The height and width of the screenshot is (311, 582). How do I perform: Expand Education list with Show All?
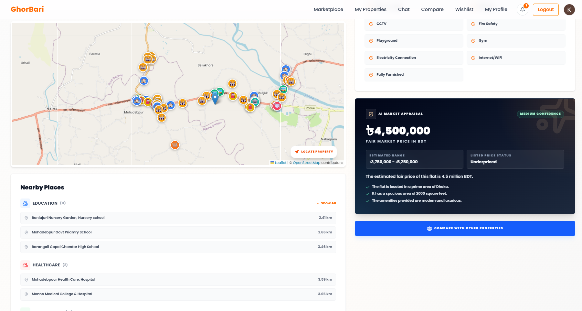click(x=326, y=203)
